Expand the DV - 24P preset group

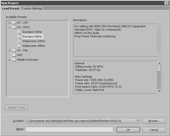[x=10, y=23]
